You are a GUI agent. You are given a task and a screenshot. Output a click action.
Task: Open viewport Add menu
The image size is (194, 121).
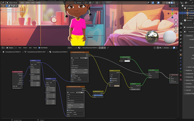[x=33, y=3]
